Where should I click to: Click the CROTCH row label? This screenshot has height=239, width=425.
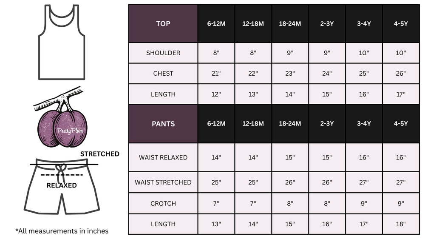[163, 204]
